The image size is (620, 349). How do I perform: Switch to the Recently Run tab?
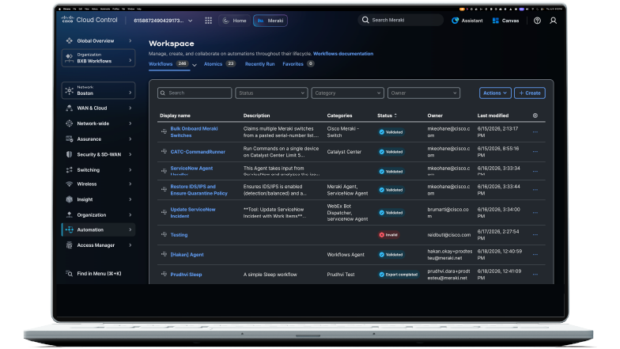click(x=259, y=64)
